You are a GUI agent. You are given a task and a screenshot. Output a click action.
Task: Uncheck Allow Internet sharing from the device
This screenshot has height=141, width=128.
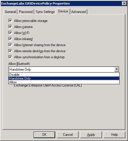[x=10, y=45]
